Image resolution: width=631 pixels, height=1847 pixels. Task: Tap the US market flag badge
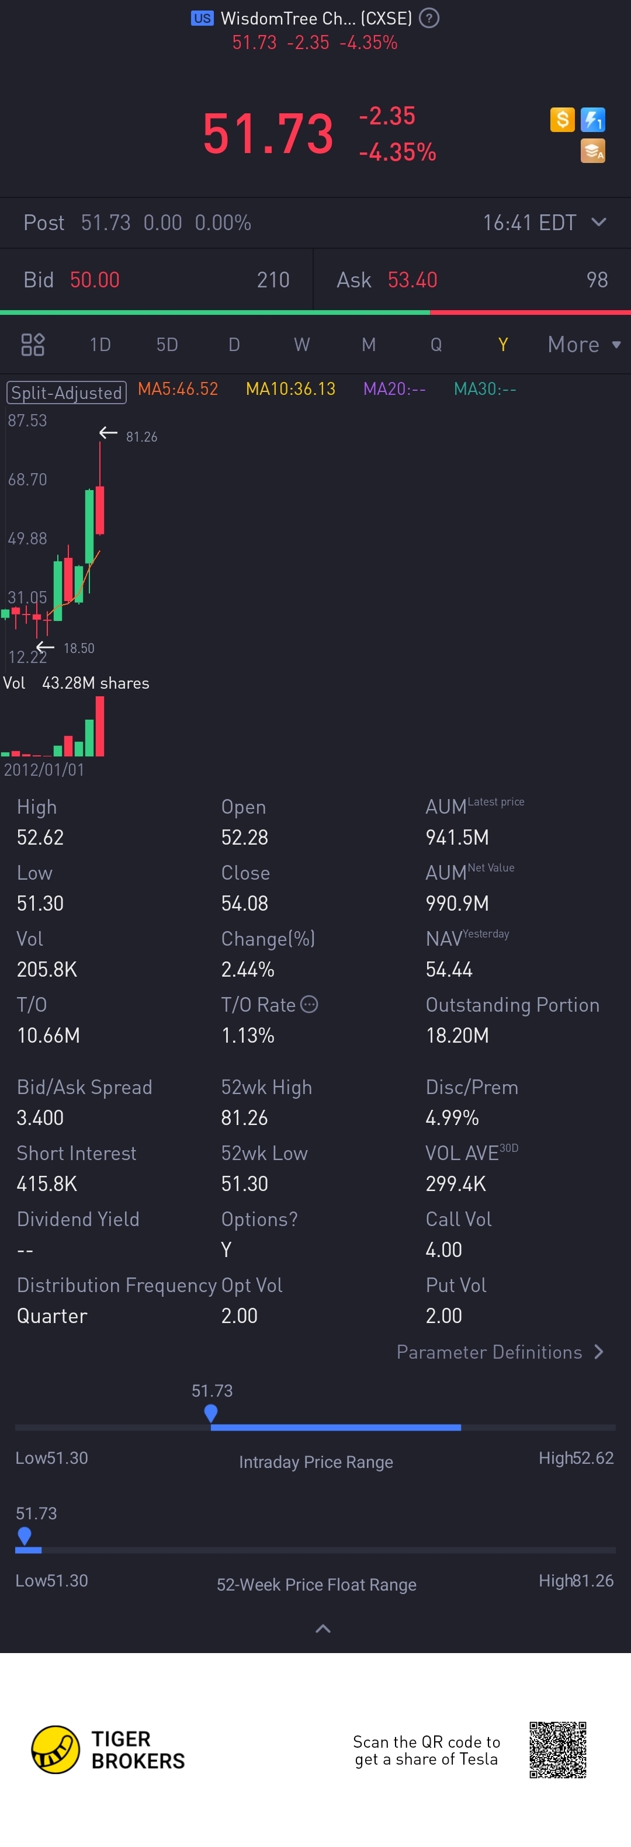[x=202, y=19]
